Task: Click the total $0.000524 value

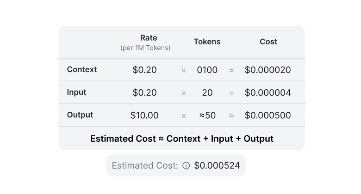Action: coord(217,165)
